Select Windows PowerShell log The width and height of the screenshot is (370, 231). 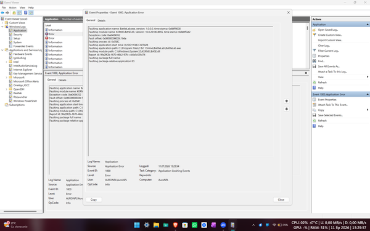[x=25, y=101]
